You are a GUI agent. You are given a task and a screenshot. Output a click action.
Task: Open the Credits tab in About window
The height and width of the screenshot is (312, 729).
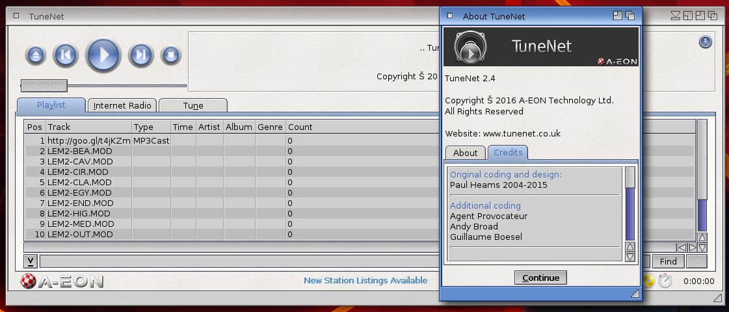click(x=508, y=153)
